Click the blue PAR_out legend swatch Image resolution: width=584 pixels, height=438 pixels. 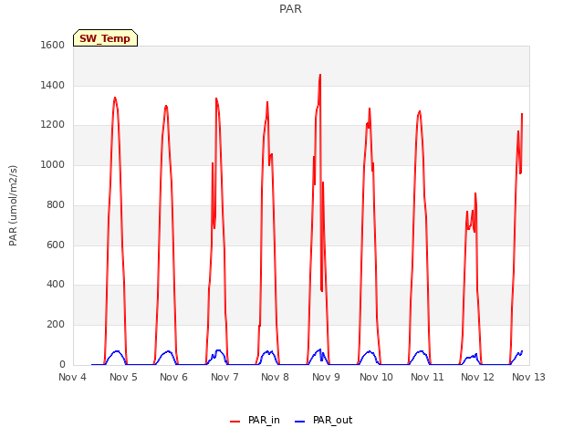tap(300, 422)
